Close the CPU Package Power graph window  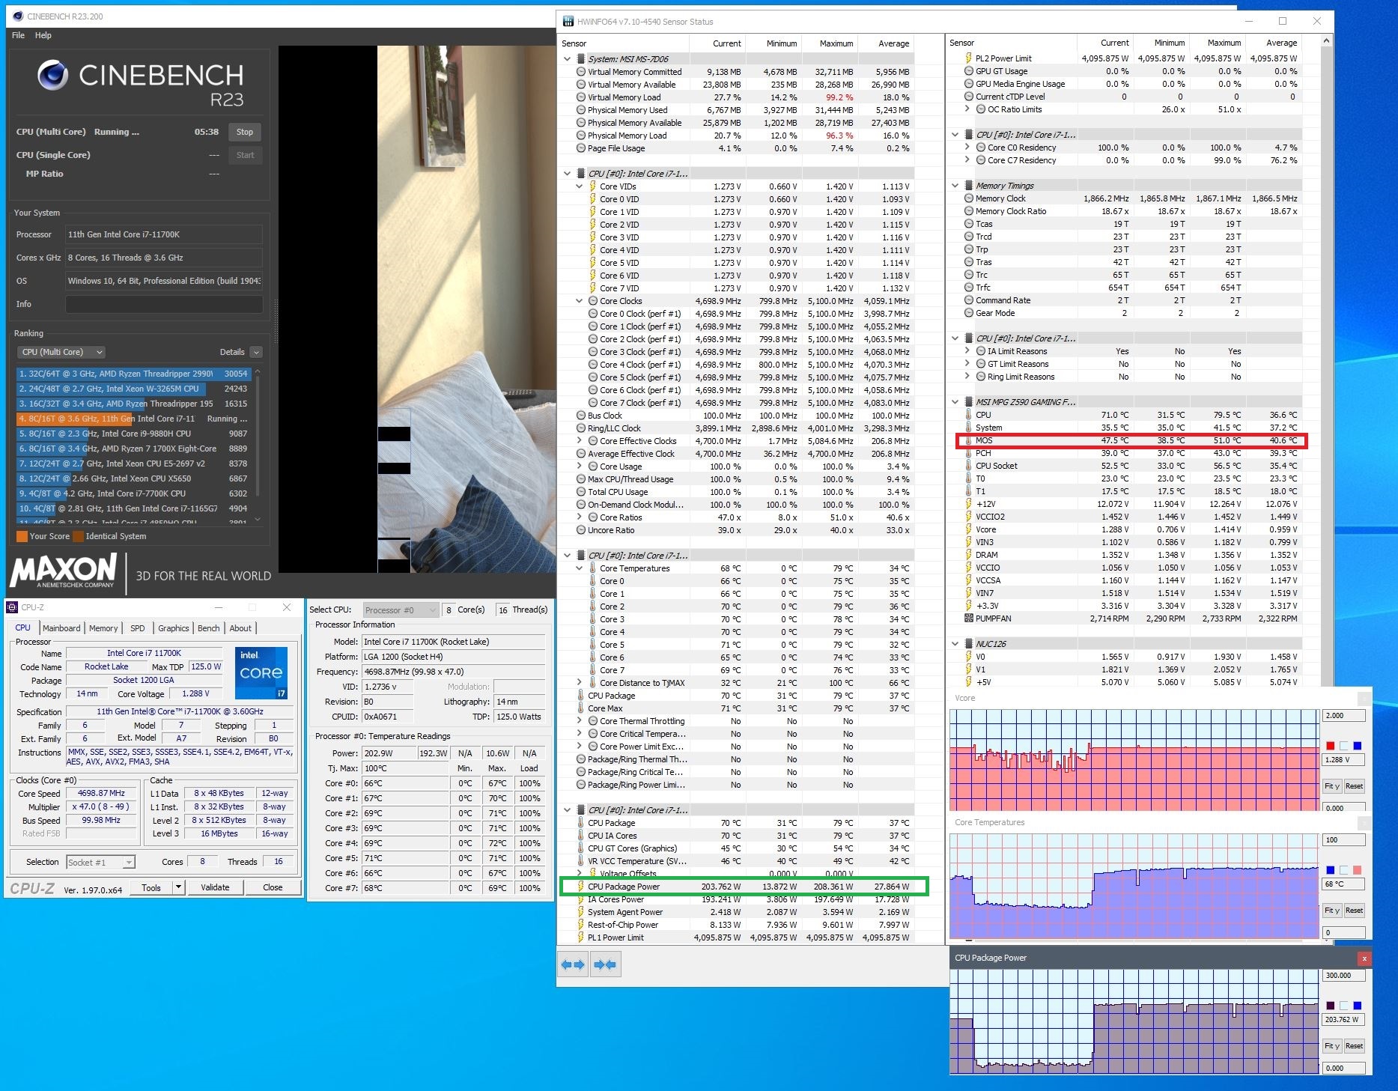(1364, 958)
